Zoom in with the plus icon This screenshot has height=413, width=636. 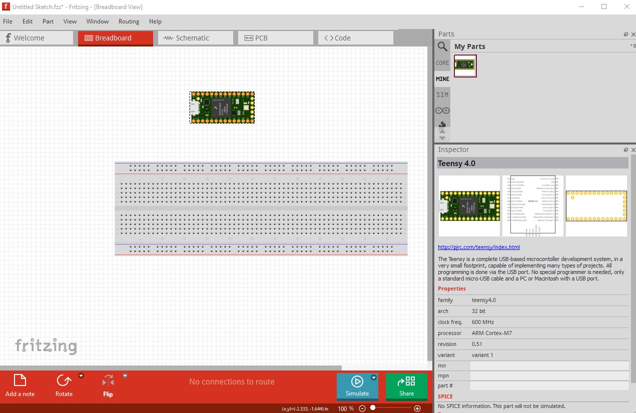(417, 408)
